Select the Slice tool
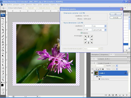The height and width of the screenshot is (98, 131). [3, 33]
